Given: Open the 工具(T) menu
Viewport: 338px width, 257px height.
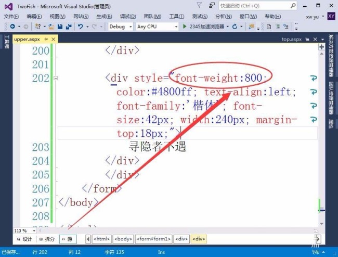Looking at the screenshot, I should click(x=177, y=16).
